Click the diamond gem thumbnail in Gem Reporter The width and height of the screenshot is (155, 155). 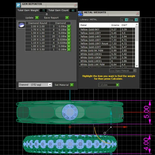(x=21, y=25)
